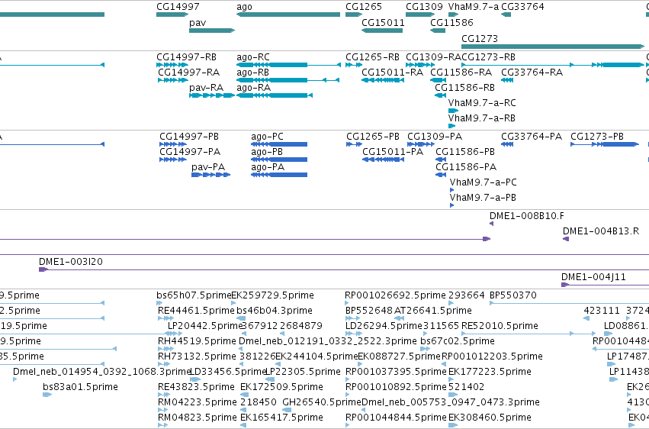Screen dimensions: 649x429
Task: Select the CG1309-PA protein label
Action: tap(435, 136)
